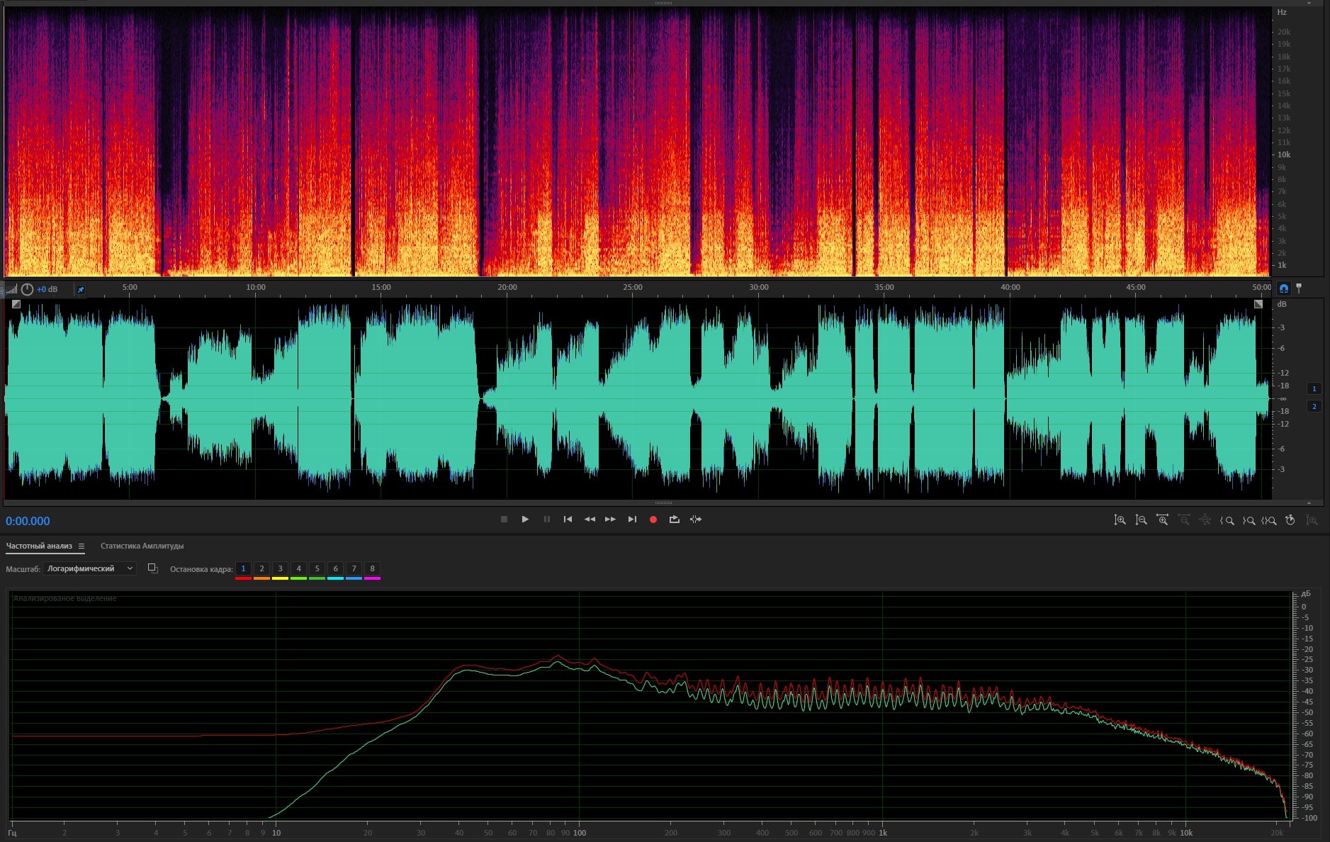
Task: Start recording with the red Record button
Action: click(x=653, y=520)
